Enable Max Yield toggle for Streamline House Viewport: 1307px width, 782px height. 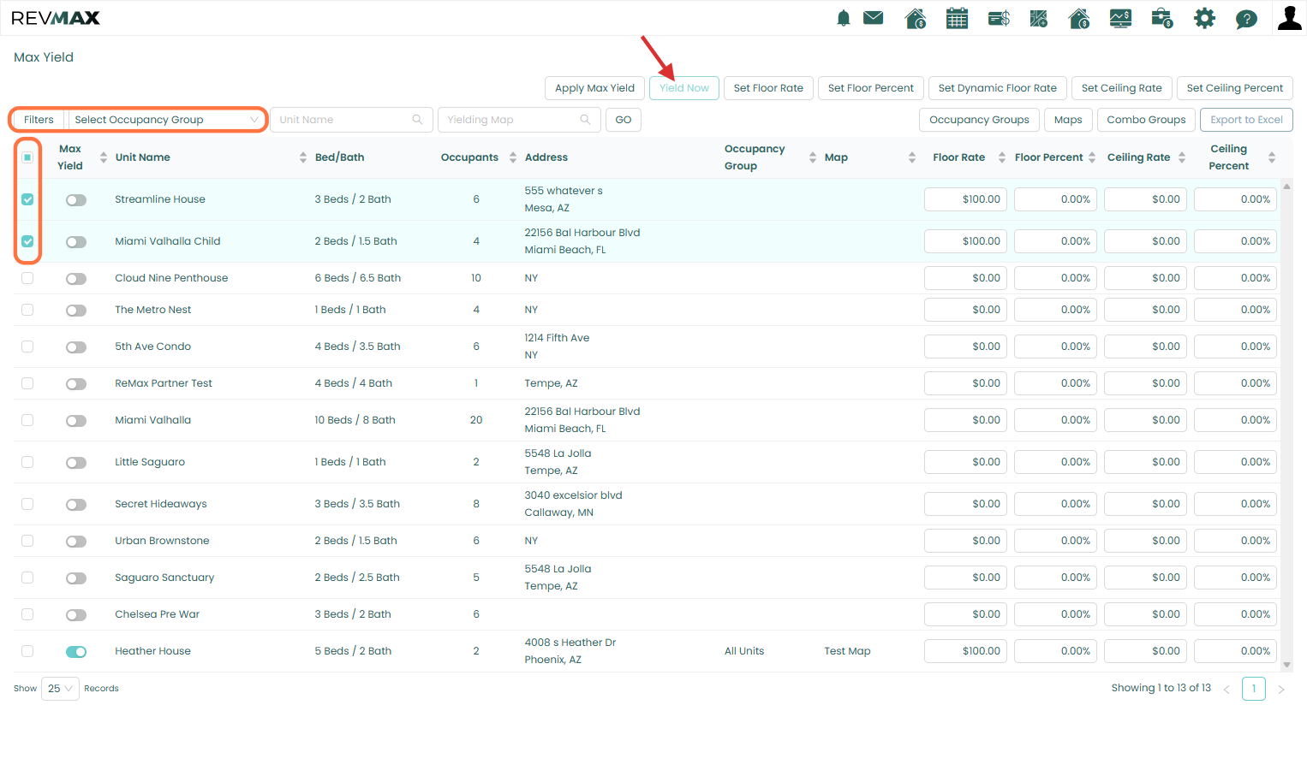(76, 200)
